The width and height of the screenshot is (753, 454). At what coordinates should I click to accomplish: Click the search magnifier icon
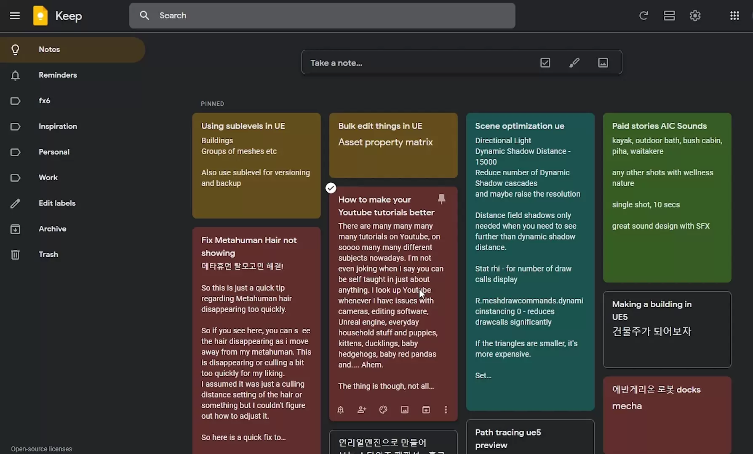coord(144,16)
